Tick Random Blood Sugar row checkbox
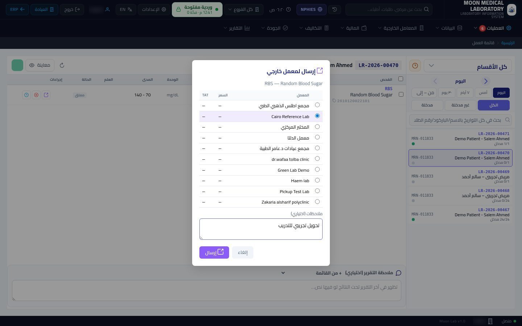Screen dimensions: 522x326 point(401,95)
